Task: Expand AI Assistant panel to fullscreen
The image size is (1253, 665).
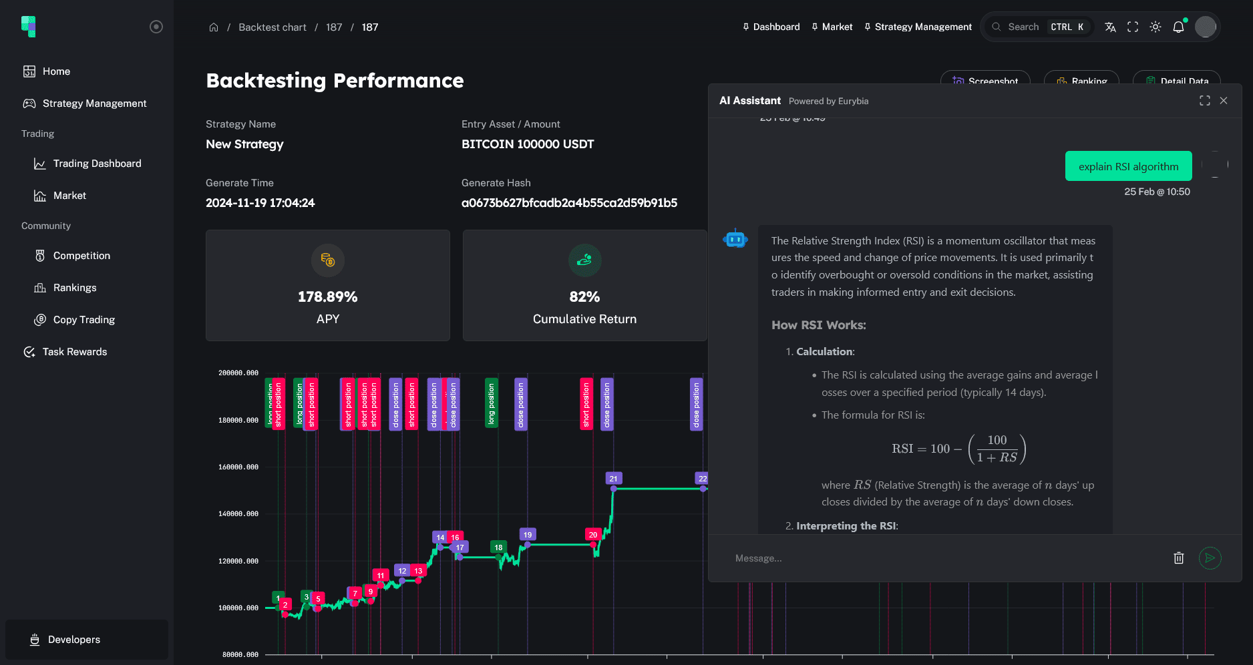Action: pos(1205,100)
